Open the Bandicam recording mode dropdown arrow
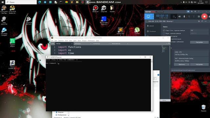The height and width of the screenshot is (118, 210). pyautogui.click(x=153, y=17)
